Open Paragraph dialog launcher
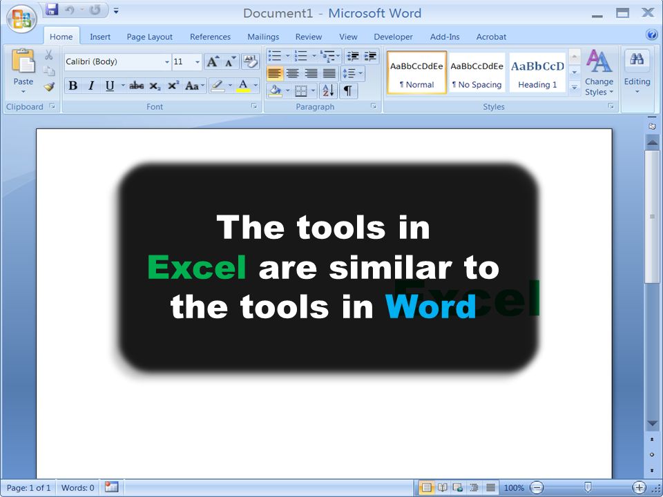The width and height of the screenshot is (663, 497). [374, 106]
